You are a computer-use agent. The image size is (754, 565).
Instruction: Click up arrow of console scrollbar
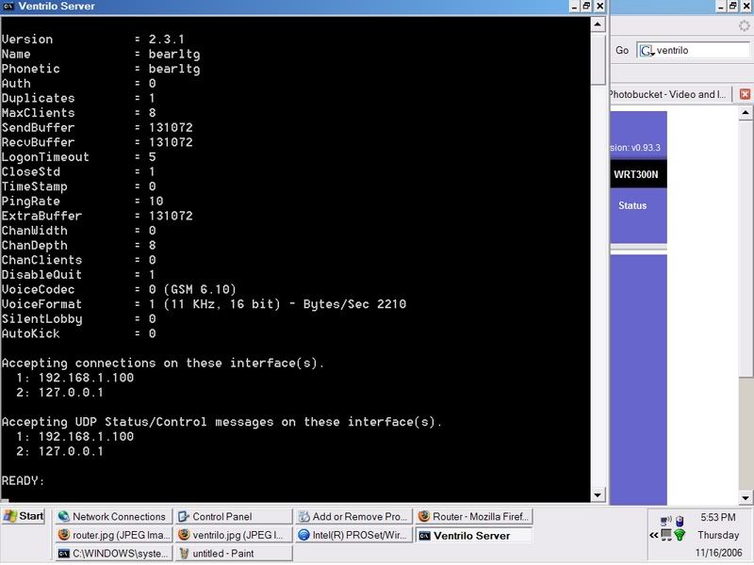[598, 24]
